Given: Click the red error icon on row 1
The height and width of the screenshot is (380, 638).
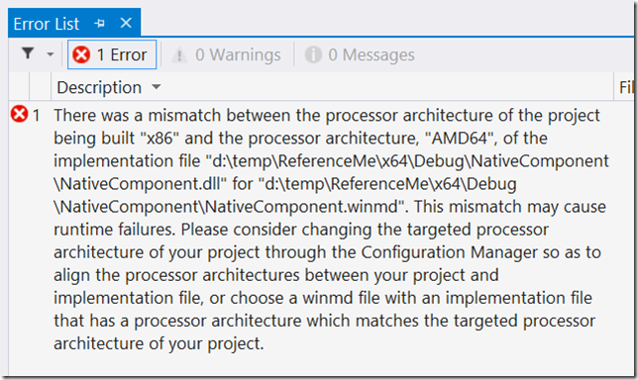Looking at the screenshot, I should pos(19,114).
